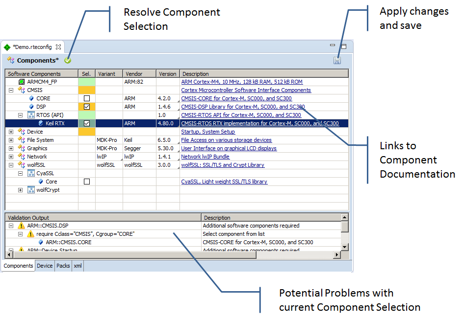Open the xml tab
Image resolution: width=463 pixels, height=321 pixels.
click(77, 266)
